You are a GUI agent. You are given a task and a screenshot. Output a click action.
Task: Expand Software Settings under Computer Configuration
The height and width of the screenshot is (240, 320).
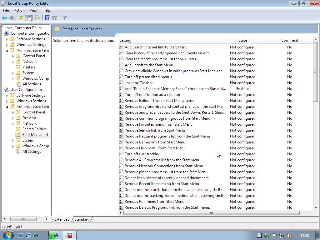click(x=7, y=39)
